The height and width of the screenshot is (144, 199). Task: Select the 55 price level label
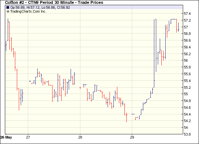(x=186, y=94)
